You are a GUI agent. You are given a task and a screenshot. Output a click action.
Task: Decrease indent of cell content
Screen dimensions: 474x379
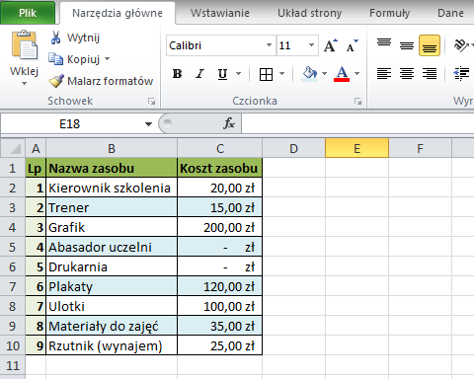coord(462,73)
